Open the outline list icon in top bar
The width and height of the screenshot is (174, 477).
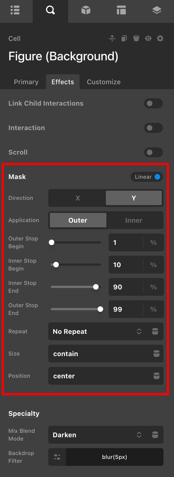point(15,11)
